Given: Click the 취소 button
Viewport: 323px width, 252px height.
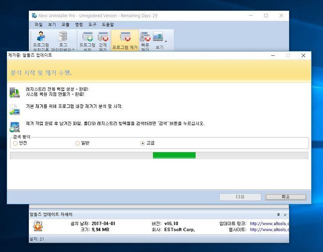Looking at the screenshot, I should (286, 197).
